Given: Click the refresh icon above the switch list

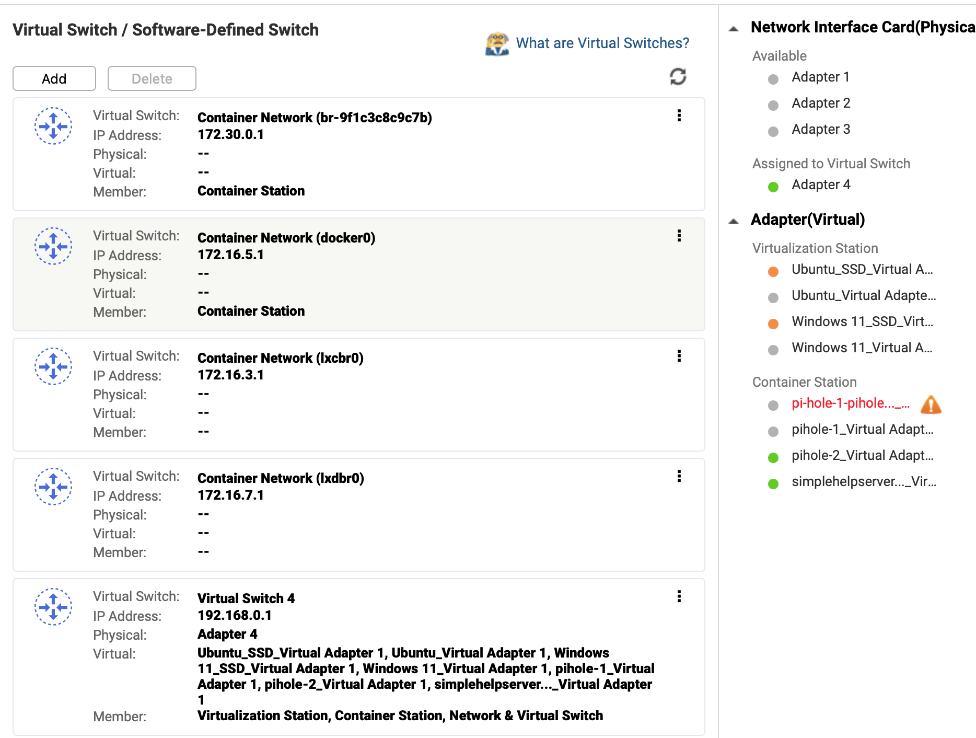Looking at the screenshot, I should [x=678, y=77].
